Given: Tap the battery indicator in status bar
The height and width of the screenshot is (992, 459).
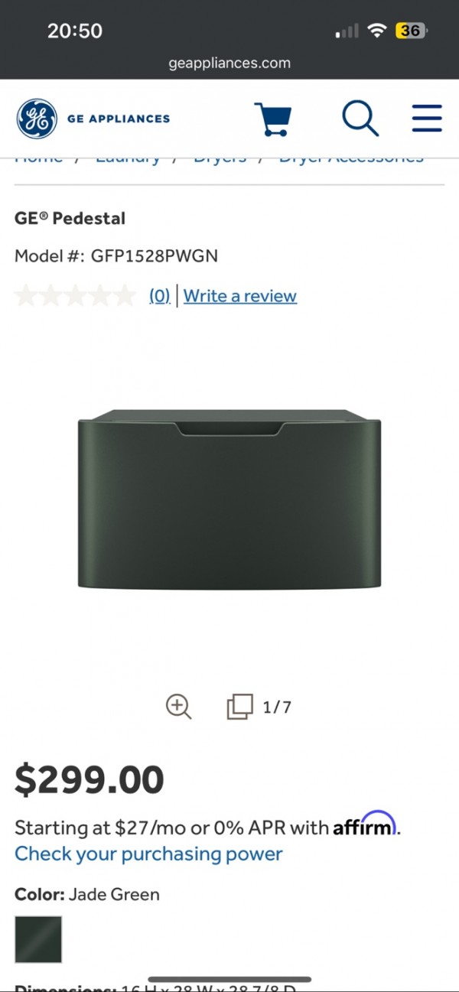Looking at the screenshot, I should pos(411,31).
